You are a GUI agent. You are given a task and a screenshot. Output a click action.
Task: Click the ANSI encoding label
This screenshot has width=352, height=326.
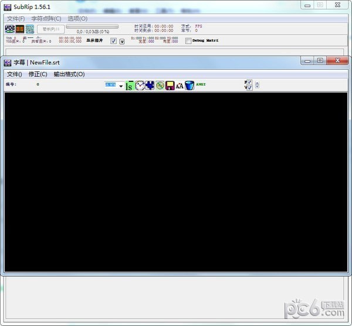pos(201,84)
